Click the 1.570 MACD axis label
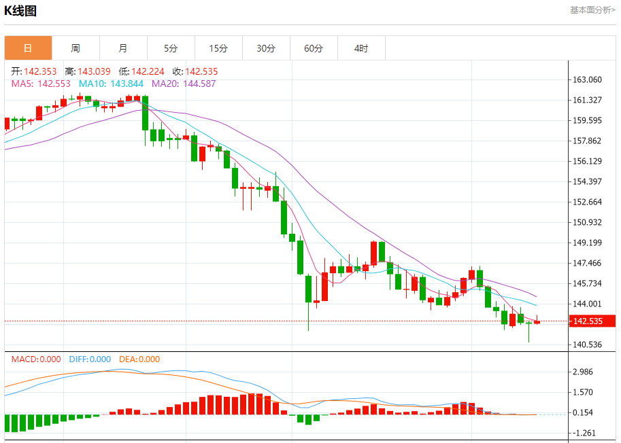This screenshot has height=443, width=621. (x=583, y=392)
